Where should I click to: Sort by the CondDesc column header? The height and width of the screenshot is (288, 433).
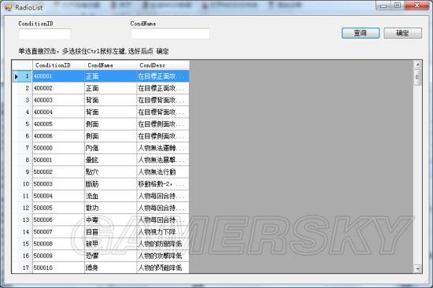(x=163, y=65)
